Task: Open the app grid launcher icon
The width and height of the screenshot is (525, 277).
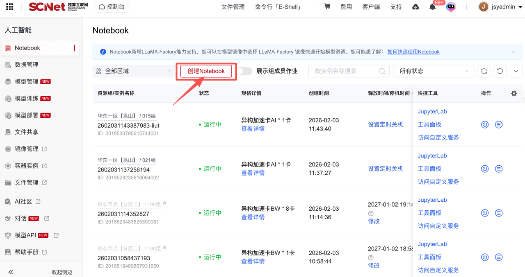Action: click(x=9, y=7)
